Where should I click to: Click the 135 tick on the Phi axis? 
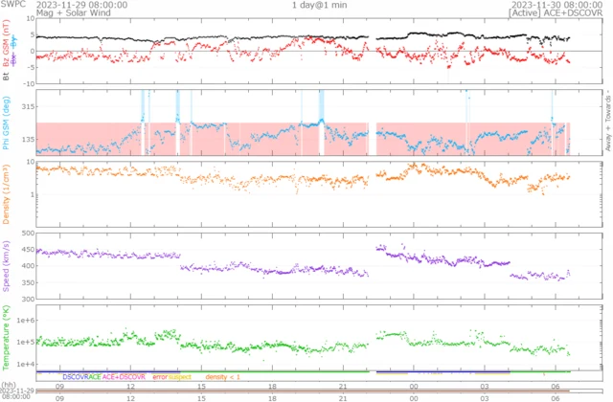27,139
